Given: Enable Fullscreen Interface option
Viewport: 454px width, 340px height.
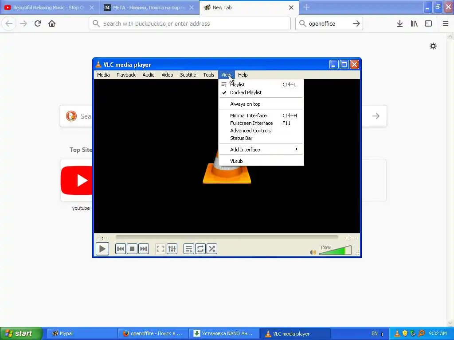Looking at the screenshot, I should point(261,123).
